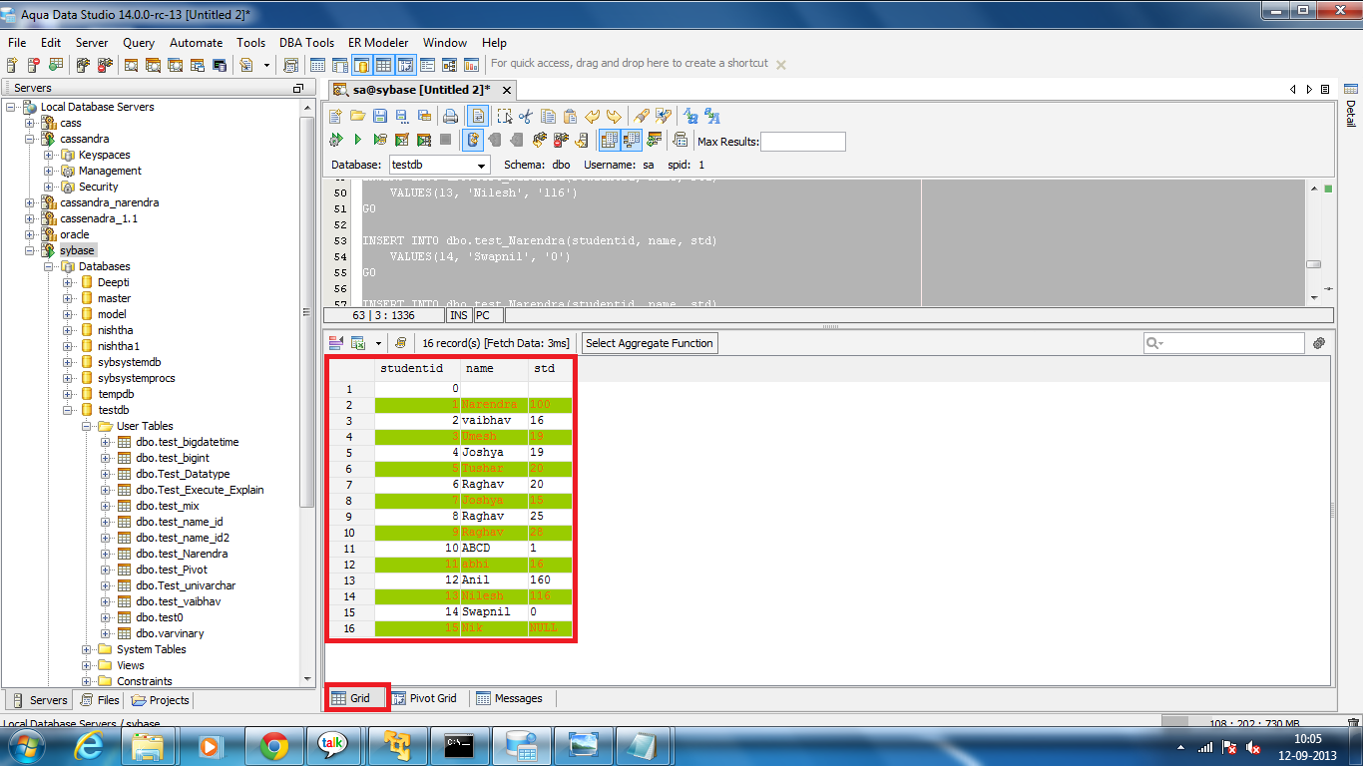Click the Paste clipboard icon

tap(570, 116)
